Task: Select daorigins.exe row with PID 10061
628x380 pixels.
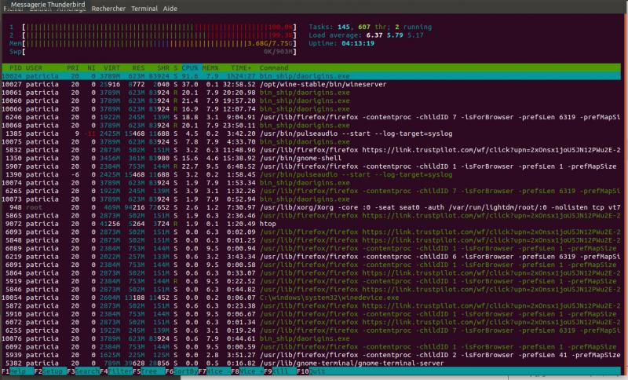Action: pyautogui.click(x=311, y=93)
